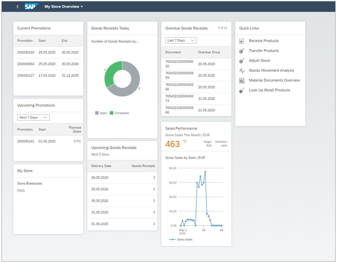Toggle the Open legend in Goods Receipts chart
The image size is (338, 263).
coord(101,113)
